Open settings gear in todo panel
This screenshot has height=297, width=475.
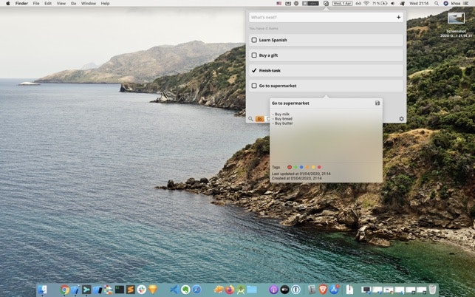401,119
